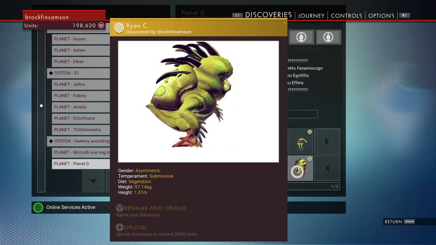Click the L1 shoulder button indicator
Image resolution: width=436 pixels, height=245 pixels.
click(237, 15)
